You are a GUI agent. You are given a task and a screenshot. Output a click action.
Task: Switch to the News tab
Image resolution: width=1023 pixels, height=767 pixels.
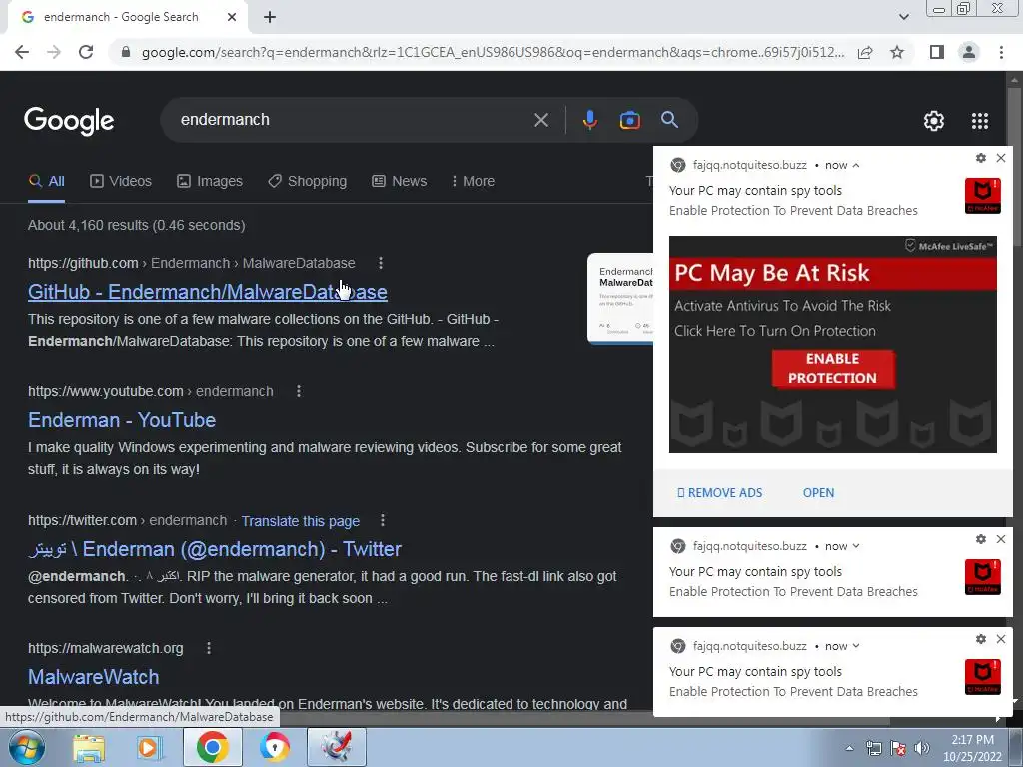(x=400, y=182)
